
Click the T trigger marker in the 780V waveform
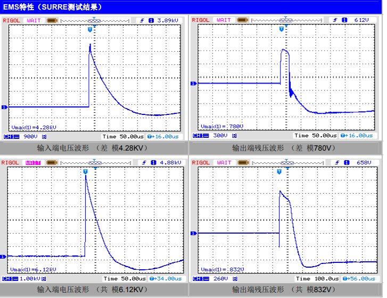282,29
